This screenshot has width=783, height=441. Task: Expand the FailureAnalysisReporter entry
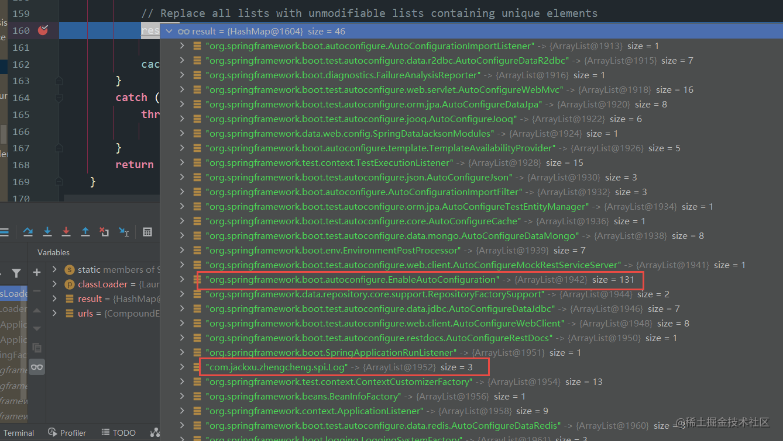(182, 75)
